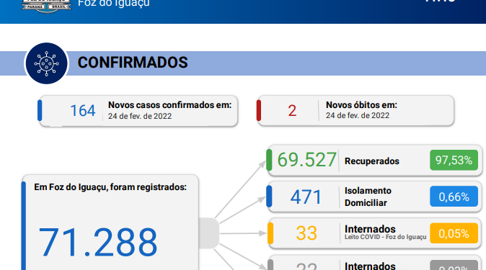The height and width of the screenshot is (270, 486).
Task: Click the 164 new cases number
Action: click(x=82, y=111)
